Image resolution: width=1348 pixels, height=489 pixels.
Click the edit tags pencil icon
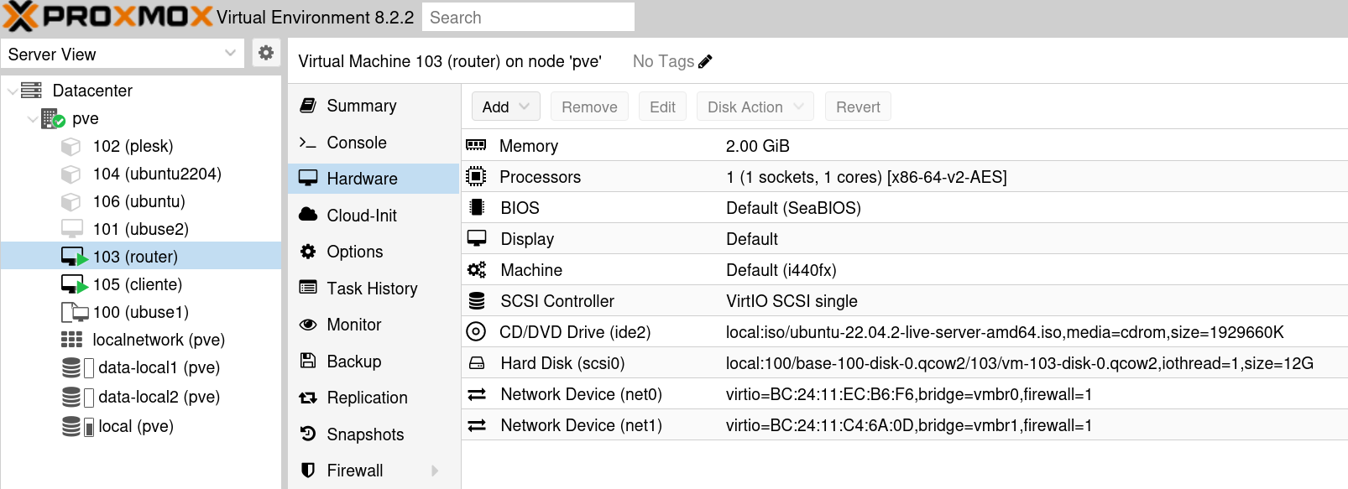coord(705,61)
